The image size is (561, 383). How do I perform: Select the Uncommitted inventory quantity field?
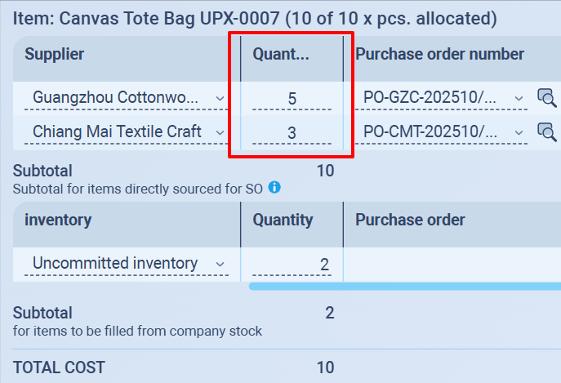(292, 264)
